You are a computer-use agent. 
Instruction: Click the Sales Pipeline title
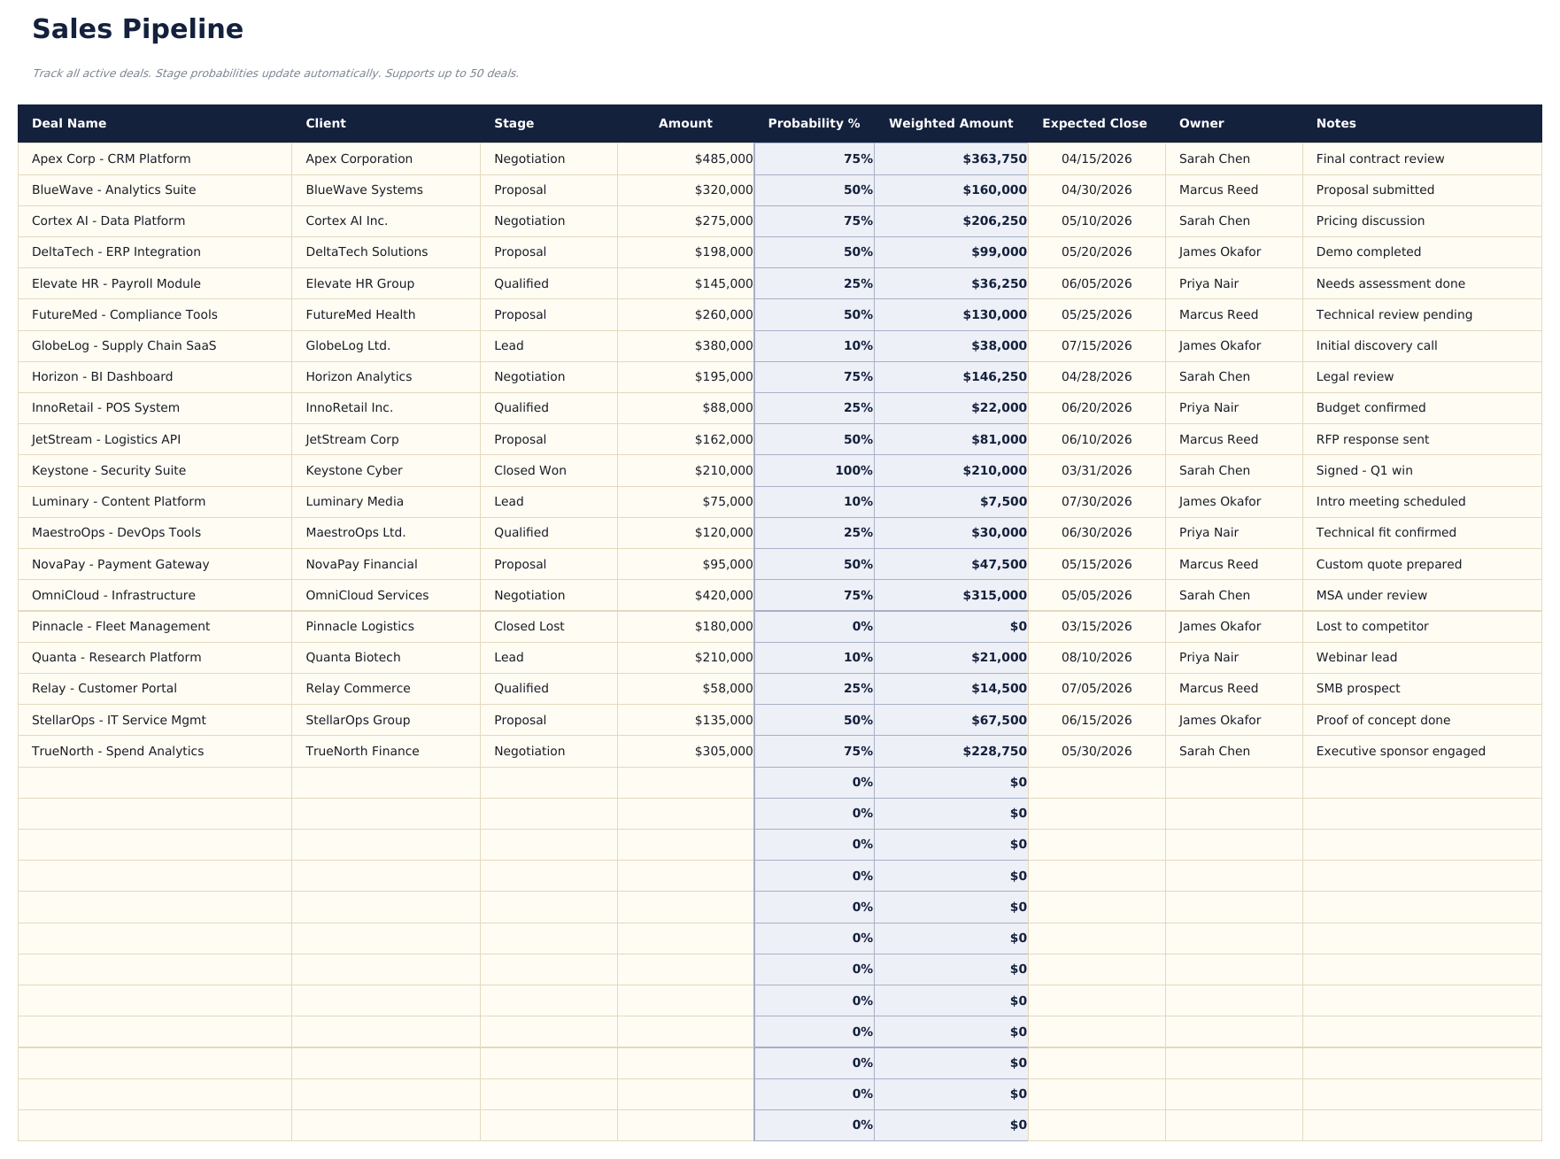[137, 28]
